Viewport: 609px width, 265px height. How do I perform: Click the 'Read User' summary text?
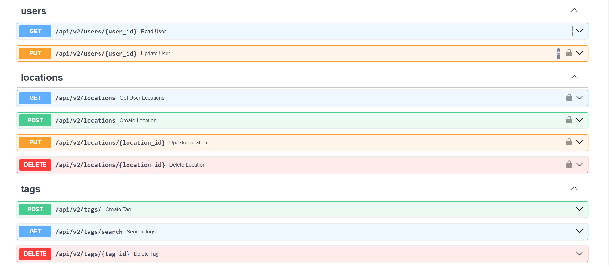pos(153,32)
